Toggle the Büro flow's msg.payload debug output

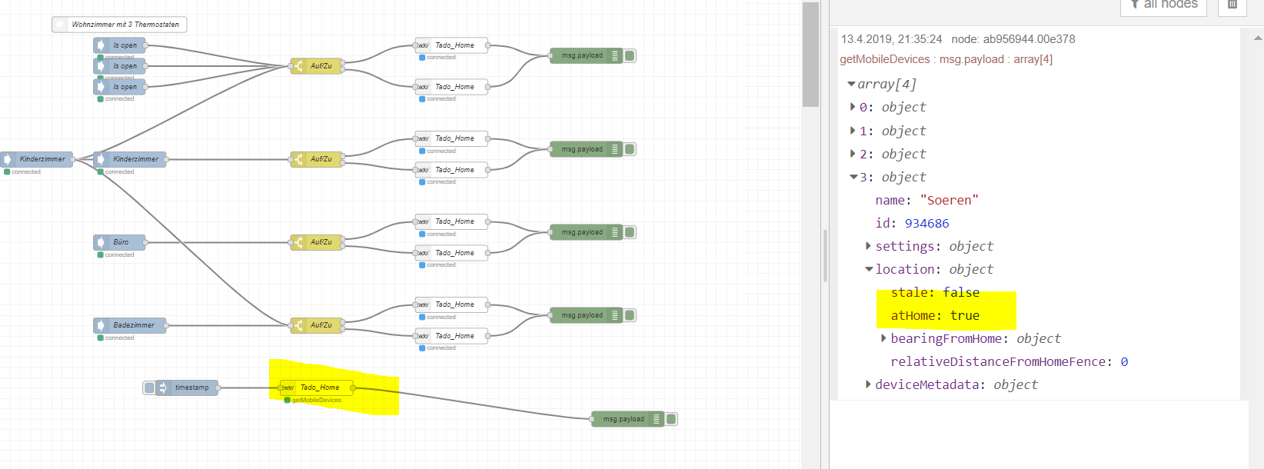coord(630,232)
